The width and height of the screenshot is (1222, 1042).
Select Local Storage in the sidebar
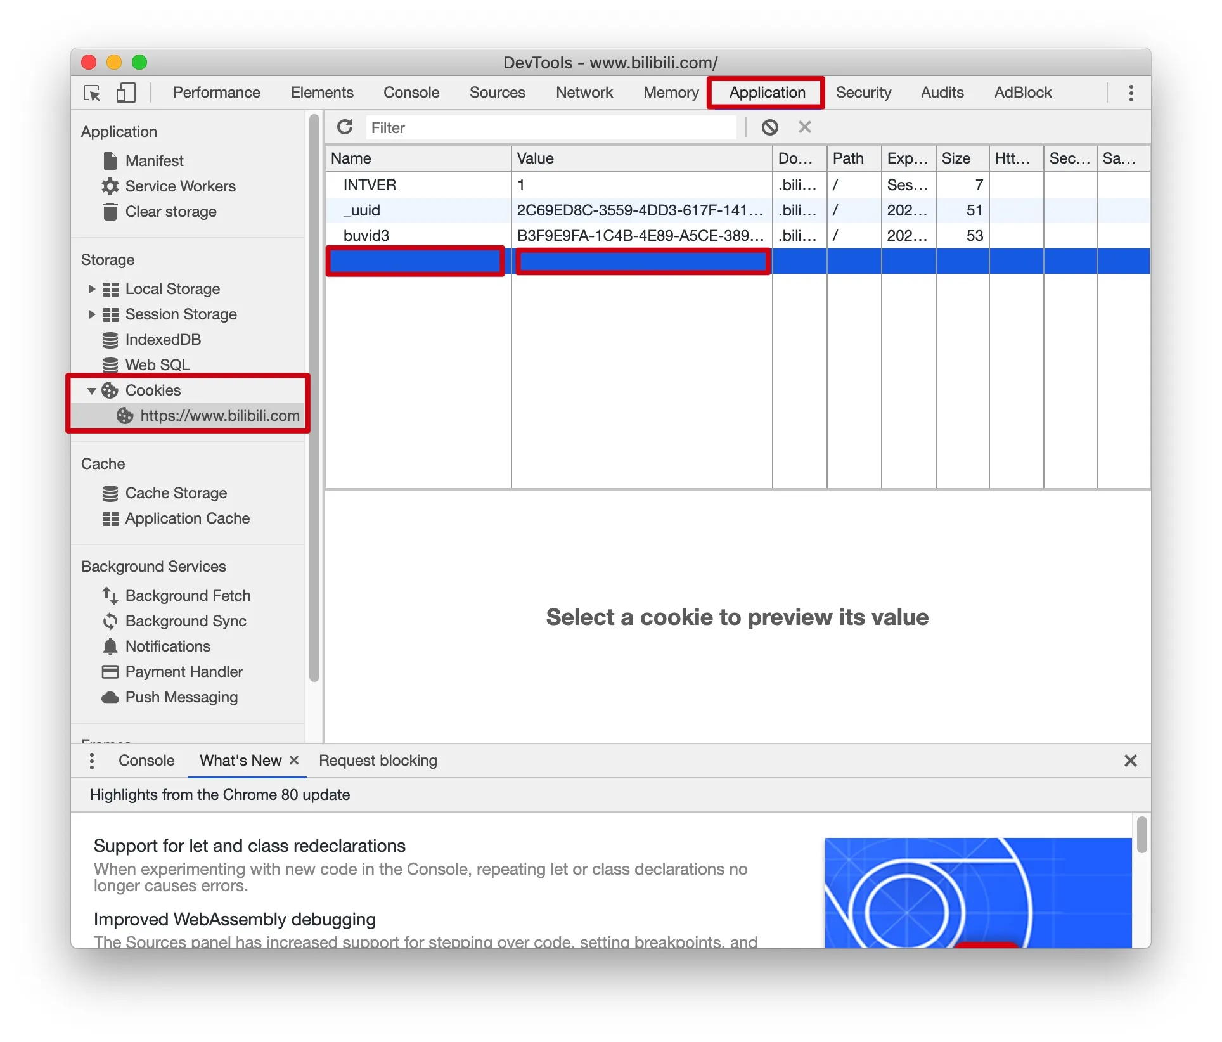(172, 289)
